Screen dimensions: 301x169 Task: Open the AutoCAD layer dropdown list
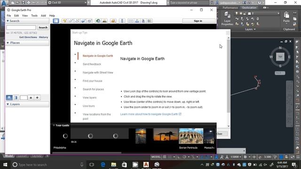(x=278, y=14)
